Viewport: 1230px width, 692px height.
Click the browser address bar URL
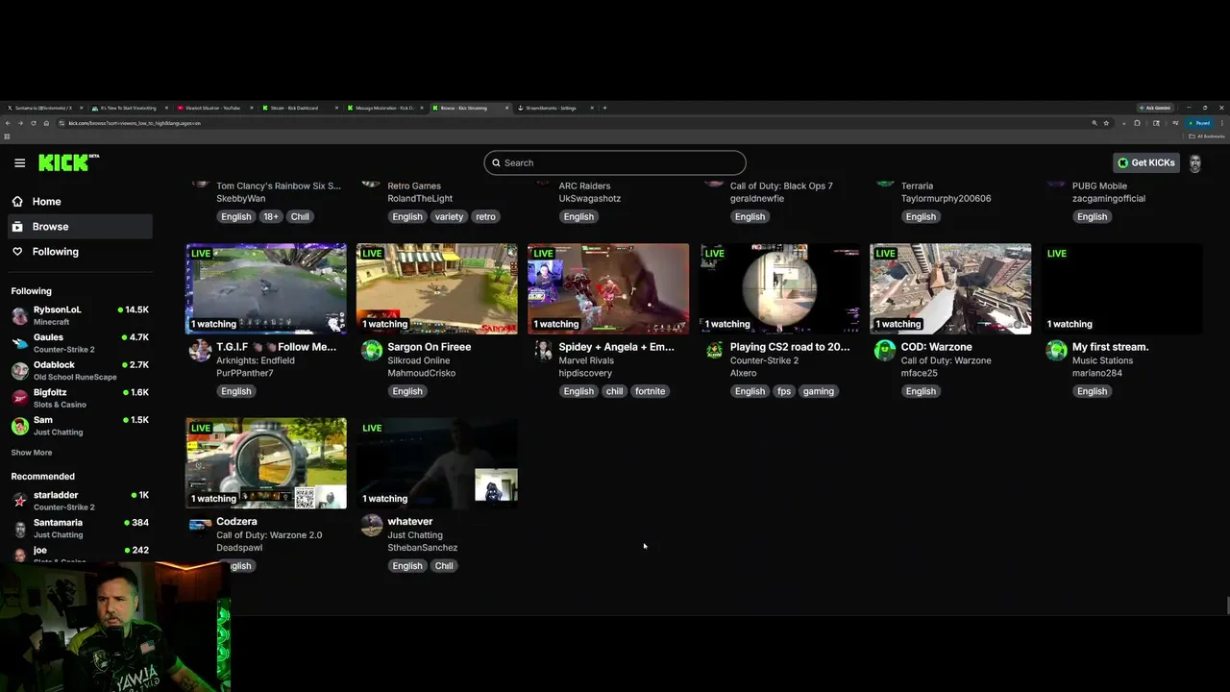[x=135, y=123]
